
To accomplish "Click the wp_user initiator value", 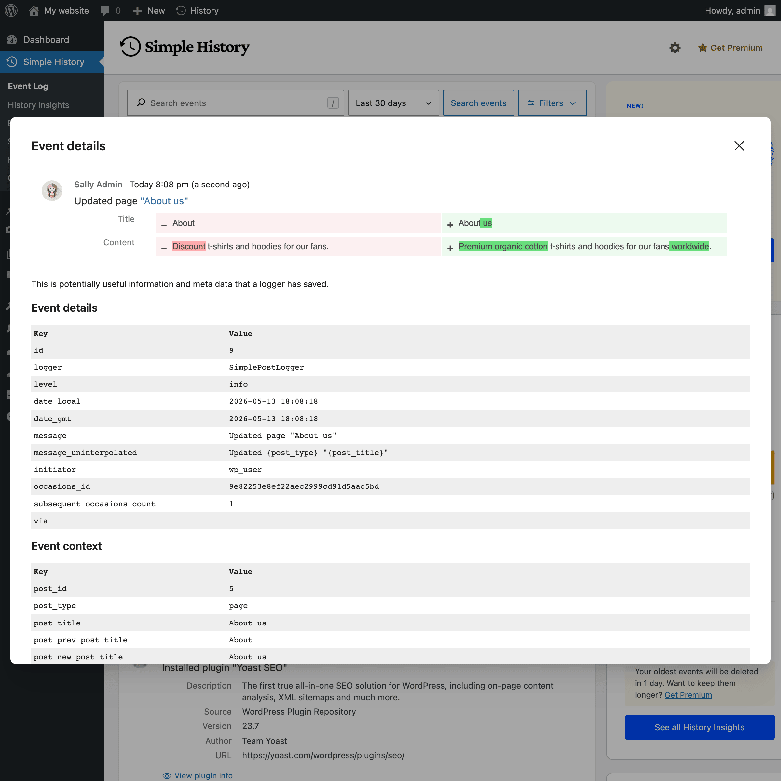I will (x=245, y=469).
